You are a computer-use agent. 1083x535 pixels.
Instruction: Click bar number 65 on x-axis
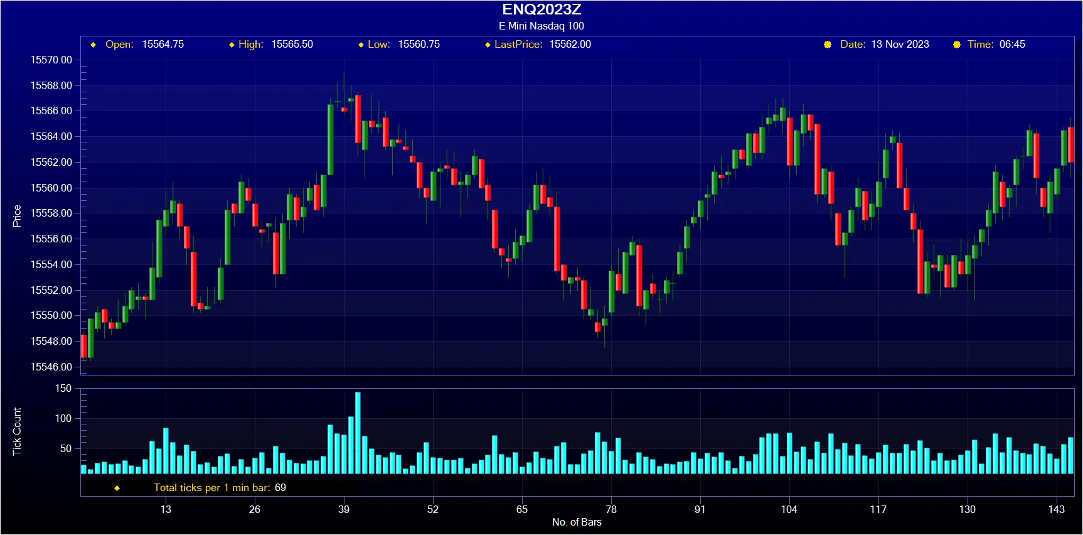522,509
